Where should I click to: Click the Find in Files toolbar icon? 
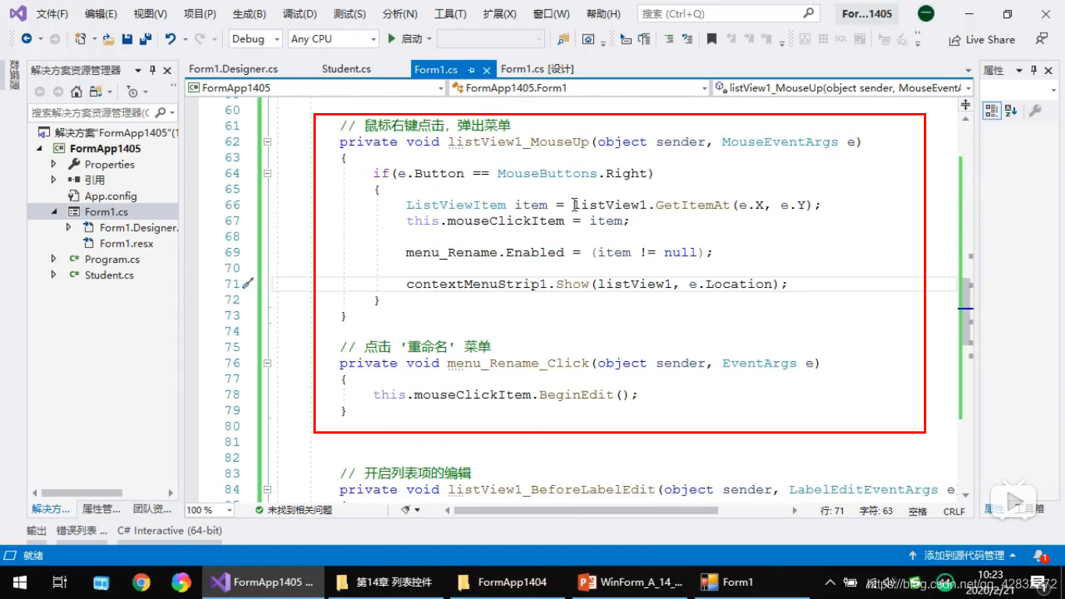coord(563,39)
